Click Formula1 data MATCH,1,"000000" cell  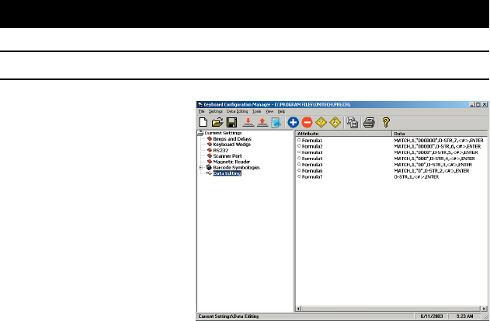point(439,141)
